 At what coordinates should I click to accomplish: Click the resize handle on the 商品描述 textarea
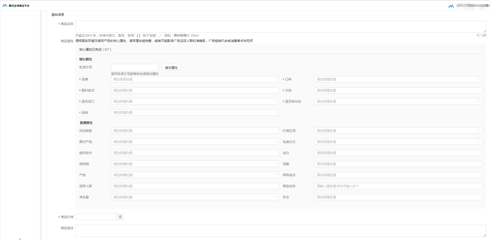tap(484, 235)
